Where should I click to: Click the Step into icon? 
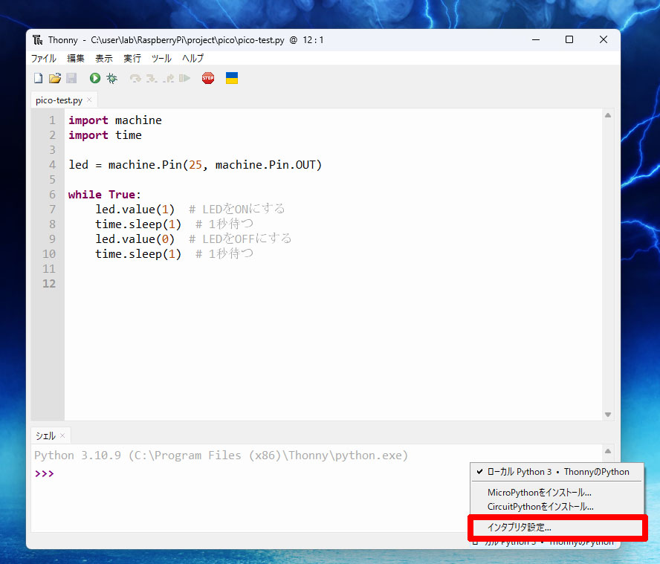click(x=152, y=78)
